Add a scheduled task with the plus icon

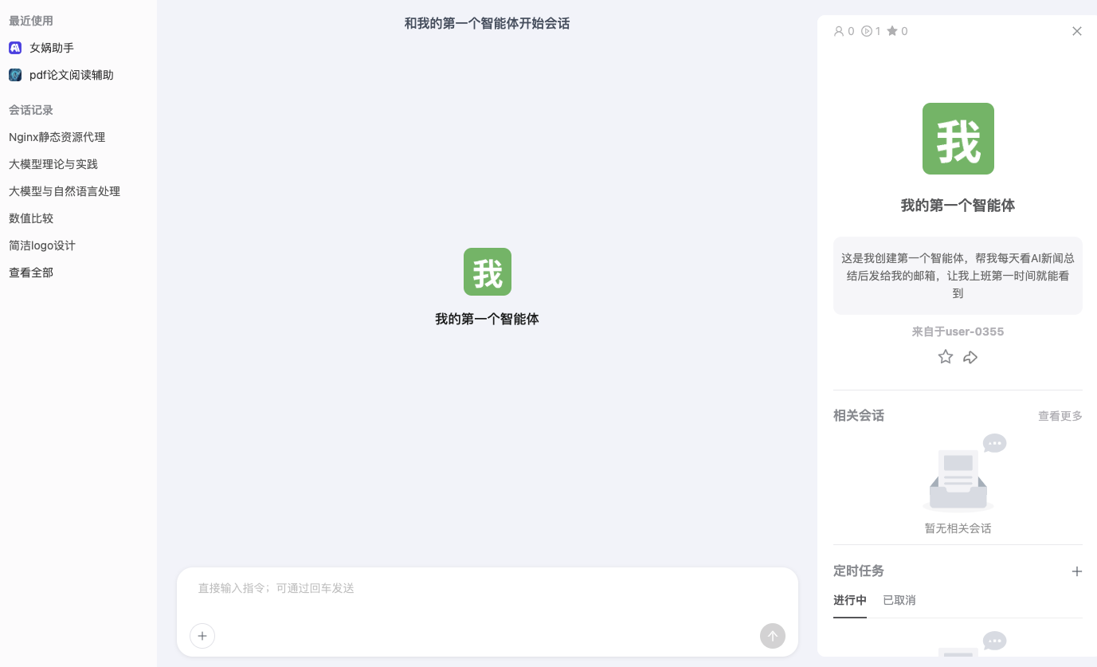coord(1077,571)
